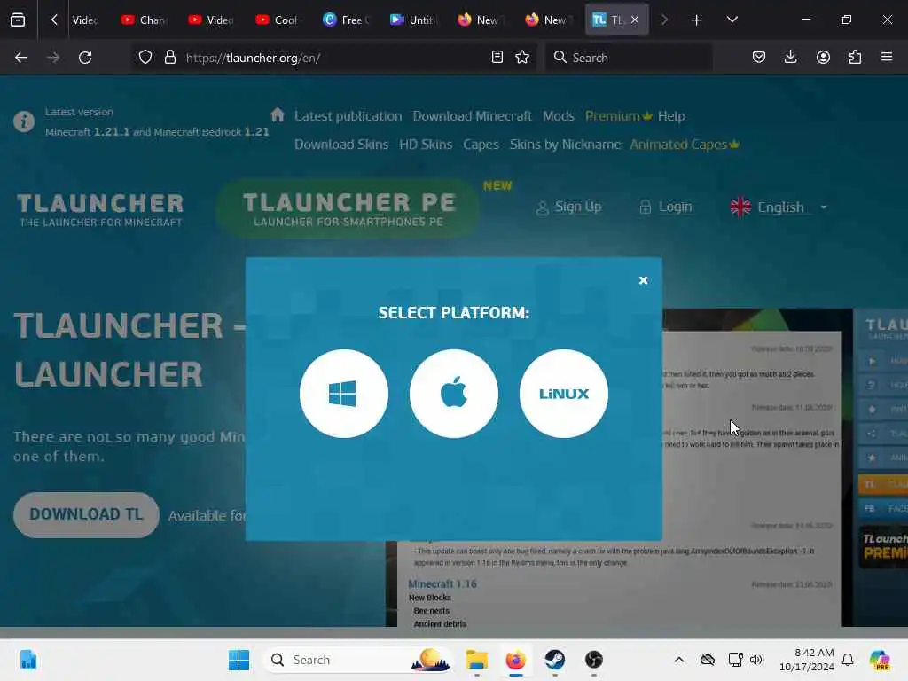The width and height of the screenshot is (908, 681).
Task: Open the browser downloads icon
Action: tap(790, 57)
